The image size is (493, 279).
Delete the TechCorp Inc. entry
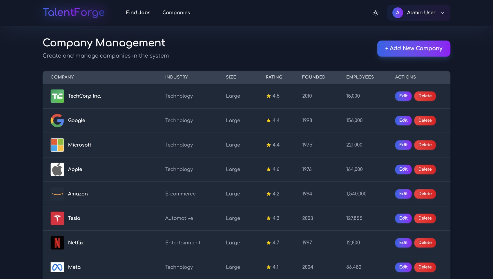(x=425, y=96)
